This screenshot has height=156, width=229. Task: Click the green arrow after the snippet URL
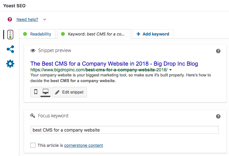170,70
